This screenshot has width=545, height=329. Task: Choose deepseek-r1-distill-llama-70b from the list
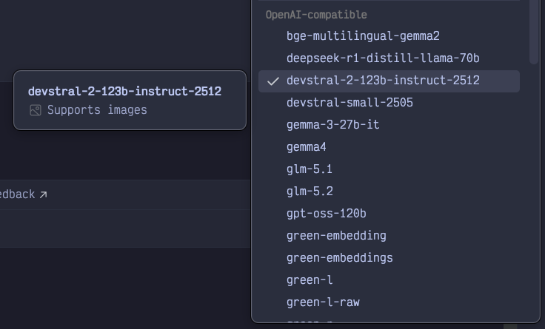click(x=389, y=58)
